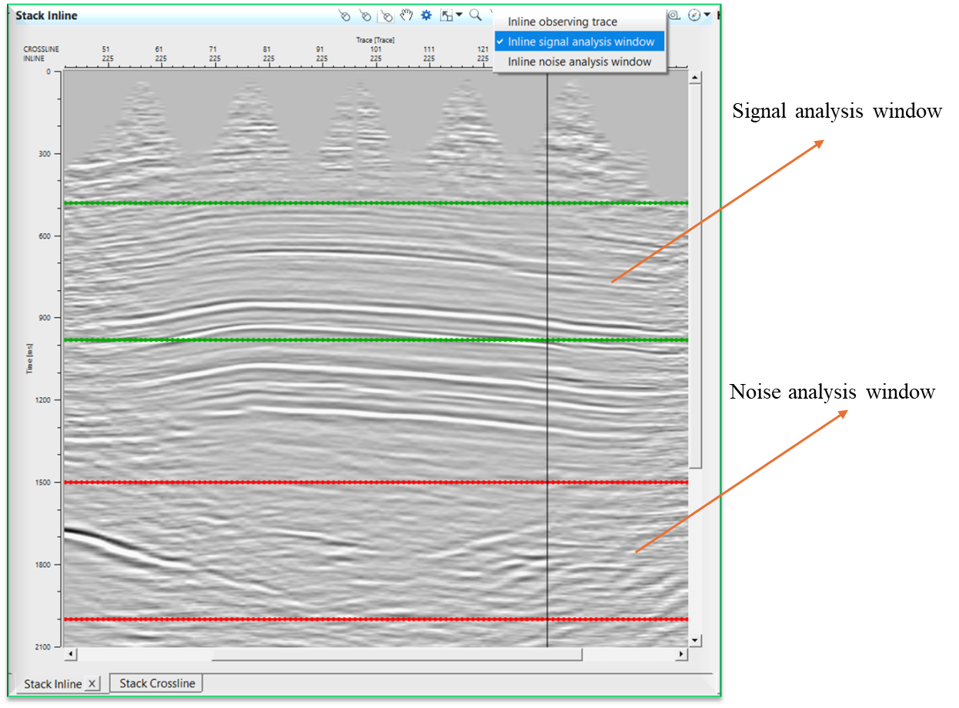
Task: Select the hand pan tool
Action: [x=406, y=15]
